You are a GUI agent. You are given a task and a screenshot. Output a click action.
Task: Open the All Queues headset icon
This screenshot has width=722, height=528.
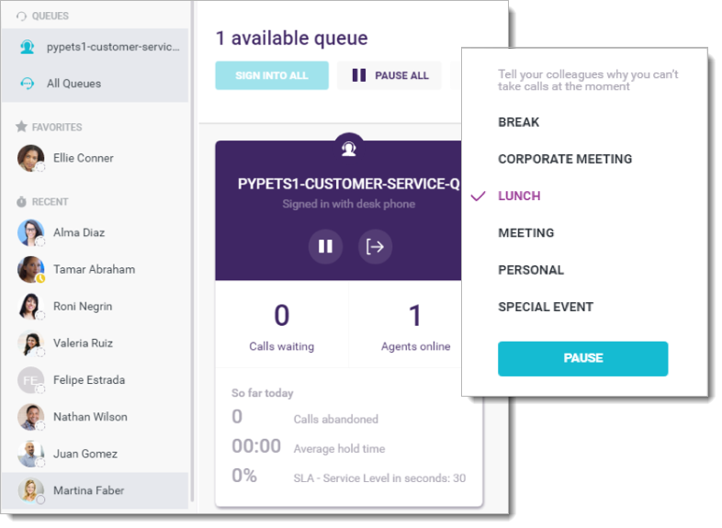28,84
